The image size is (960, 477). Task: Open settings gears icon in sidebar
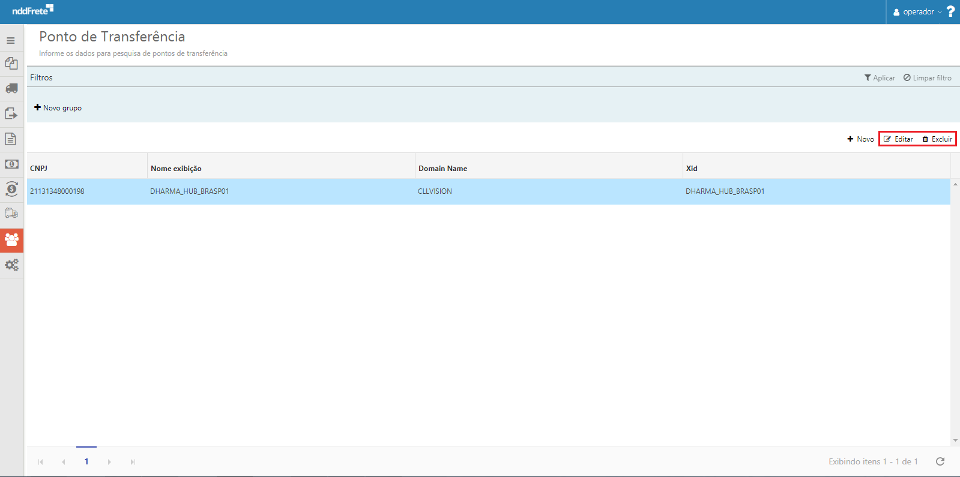[x=11, y=265]
